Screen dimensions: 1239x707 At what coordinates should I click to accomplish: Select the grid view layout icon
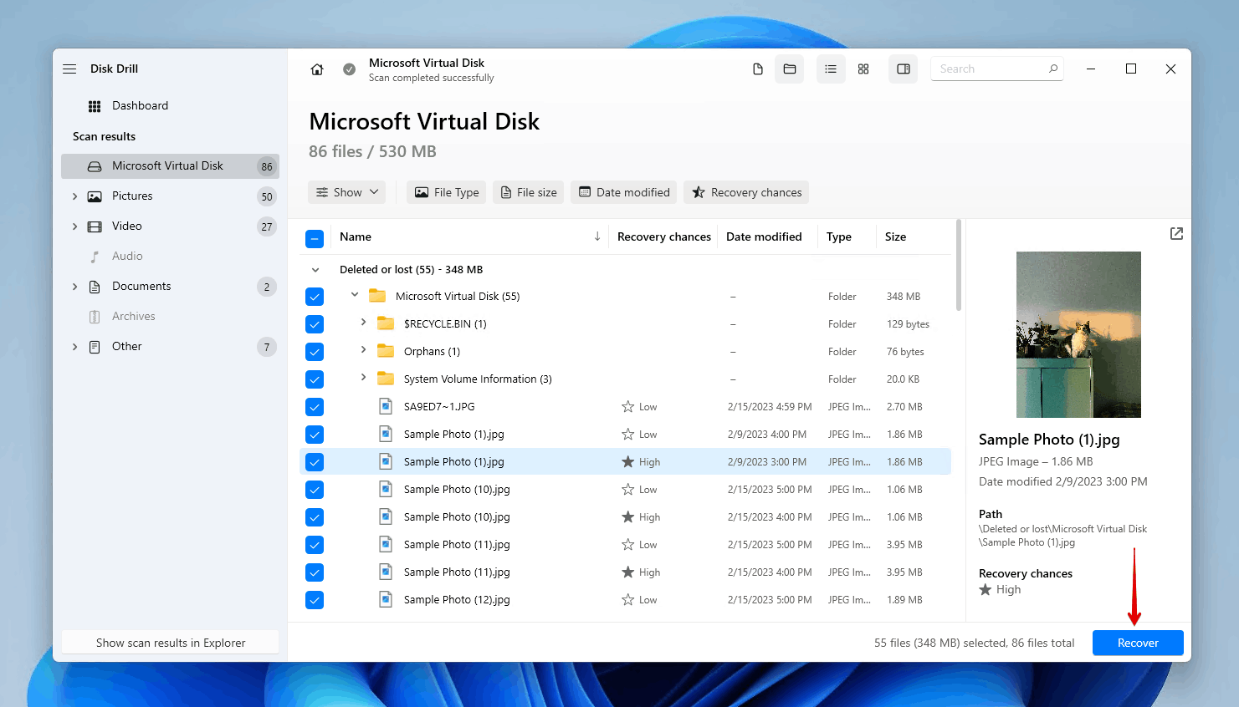pyautogui.click(x=863, y=69)
